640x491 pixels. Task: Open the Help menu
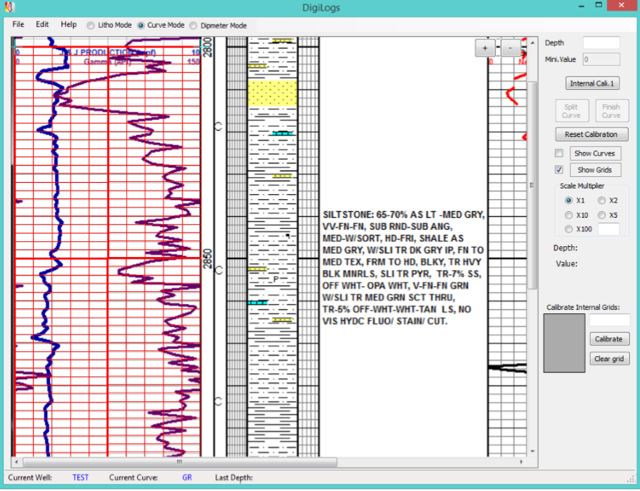tap(68, 24)
